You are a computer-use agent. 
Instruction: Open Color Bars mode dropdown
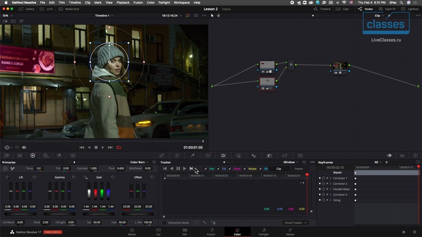click(139, 163)
